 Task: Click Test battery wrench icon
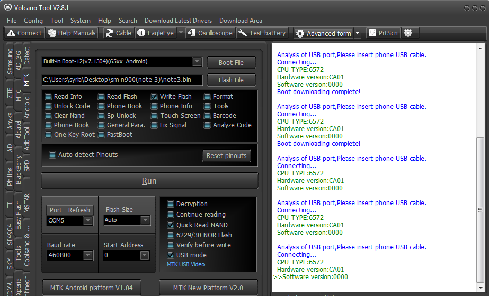click(x=242, y=33)
